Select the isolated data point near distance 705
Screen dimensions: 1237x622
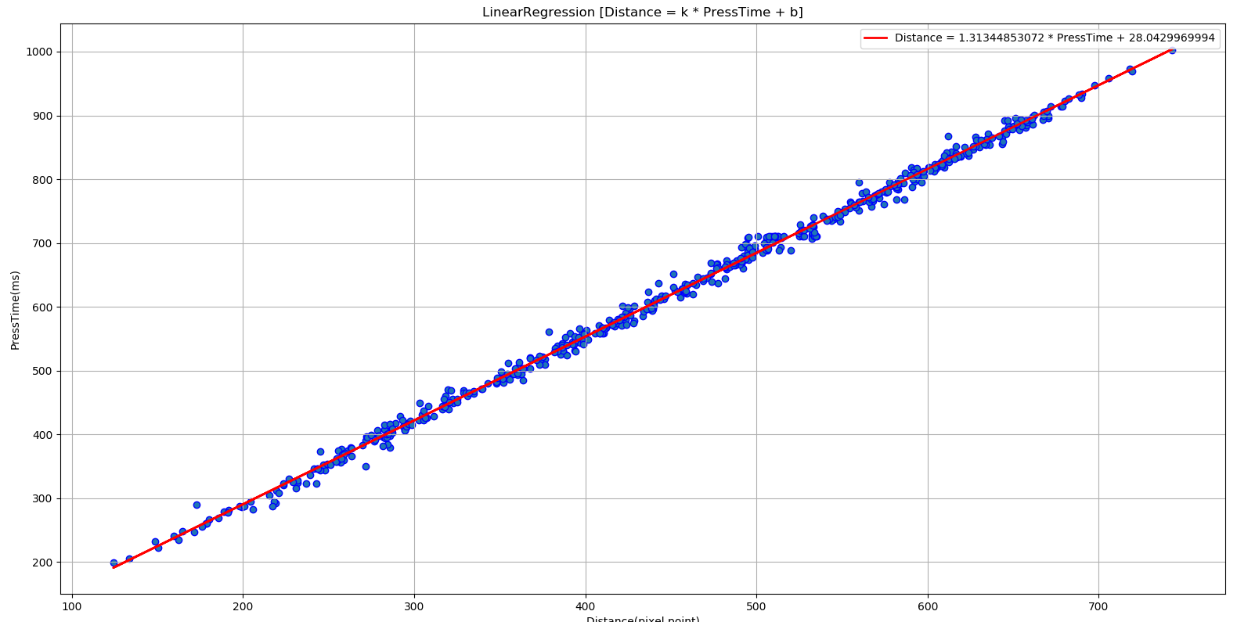[x=1109, y=78]
